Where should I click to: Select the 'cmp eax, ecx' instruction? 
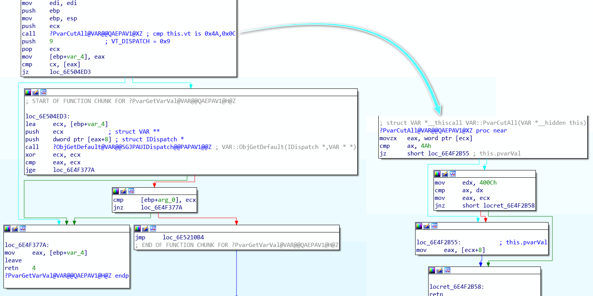[53, 162]
